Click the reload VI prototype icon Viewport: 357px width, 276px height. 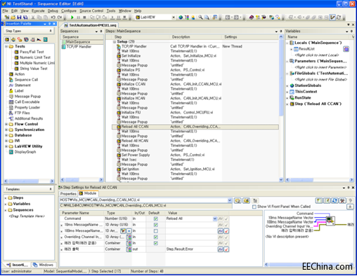[335, 200]
